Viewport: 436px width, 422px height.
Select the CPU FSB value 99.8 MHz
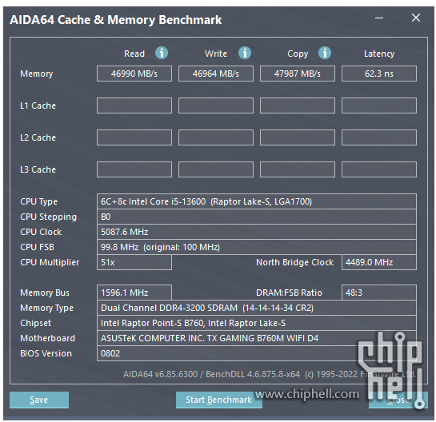point(257,247)
